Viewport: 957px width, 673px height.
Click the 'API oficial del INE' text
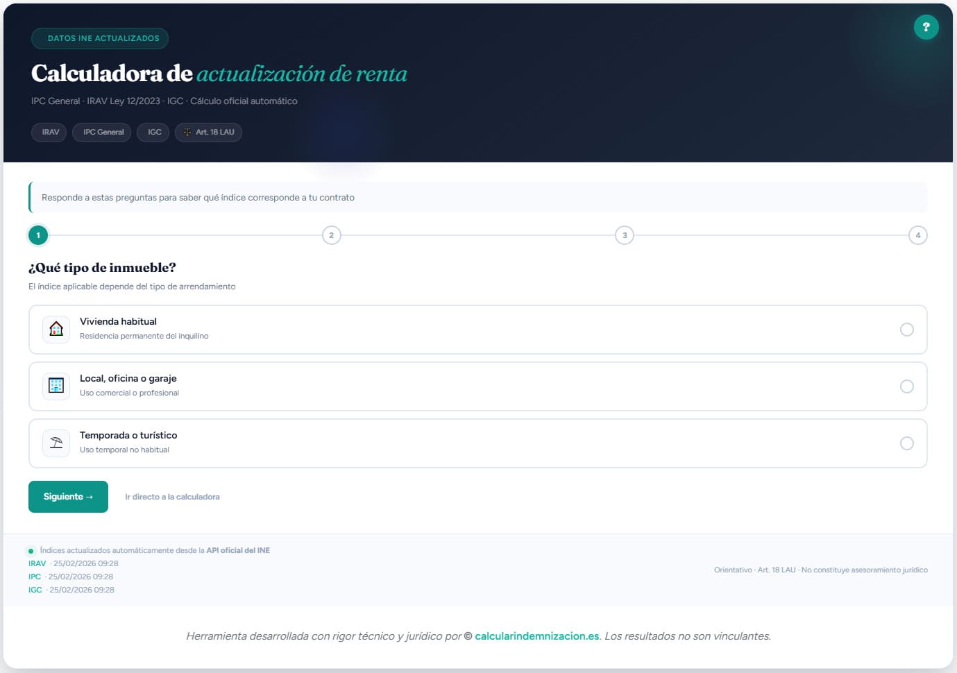[238, 550]
